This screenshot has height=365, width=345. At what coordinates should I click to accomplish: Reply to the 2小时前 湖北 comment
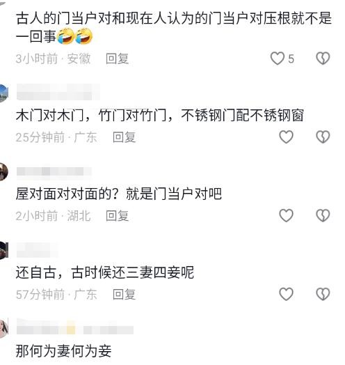tap(117, 215)
